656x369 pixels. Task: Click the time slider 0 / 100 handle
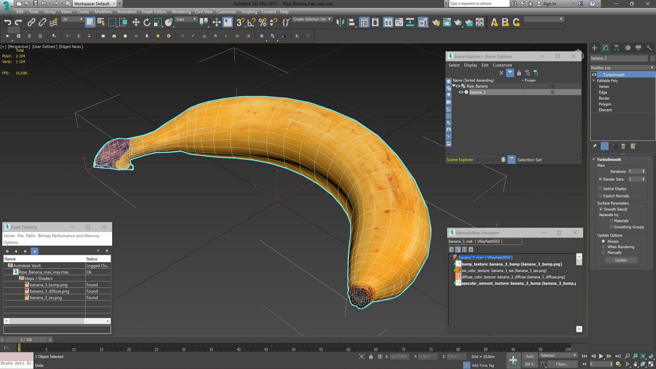click(x=26, y=340)
